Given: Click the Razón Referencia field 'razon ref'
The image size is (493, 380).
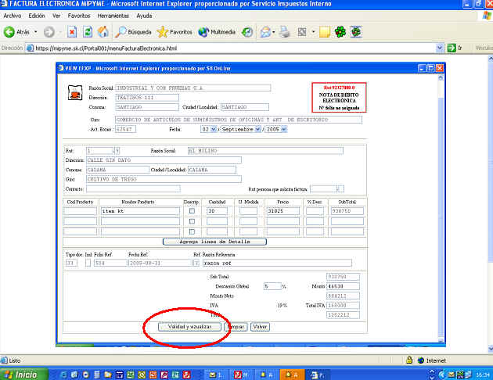Looking at the screenshot, I should [277, 263].
